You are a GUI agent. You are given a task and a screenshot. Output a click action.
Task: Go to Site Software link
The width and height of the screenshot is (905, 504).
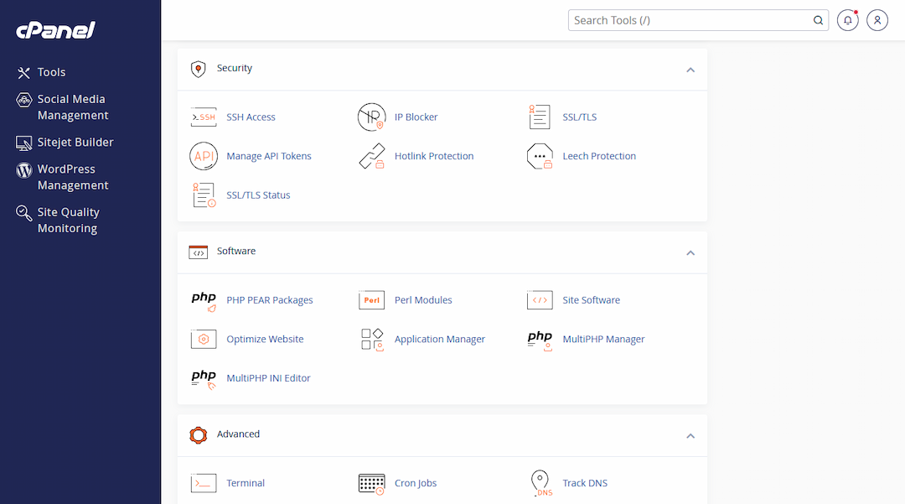pyautogui.click(x=591, y=300)
